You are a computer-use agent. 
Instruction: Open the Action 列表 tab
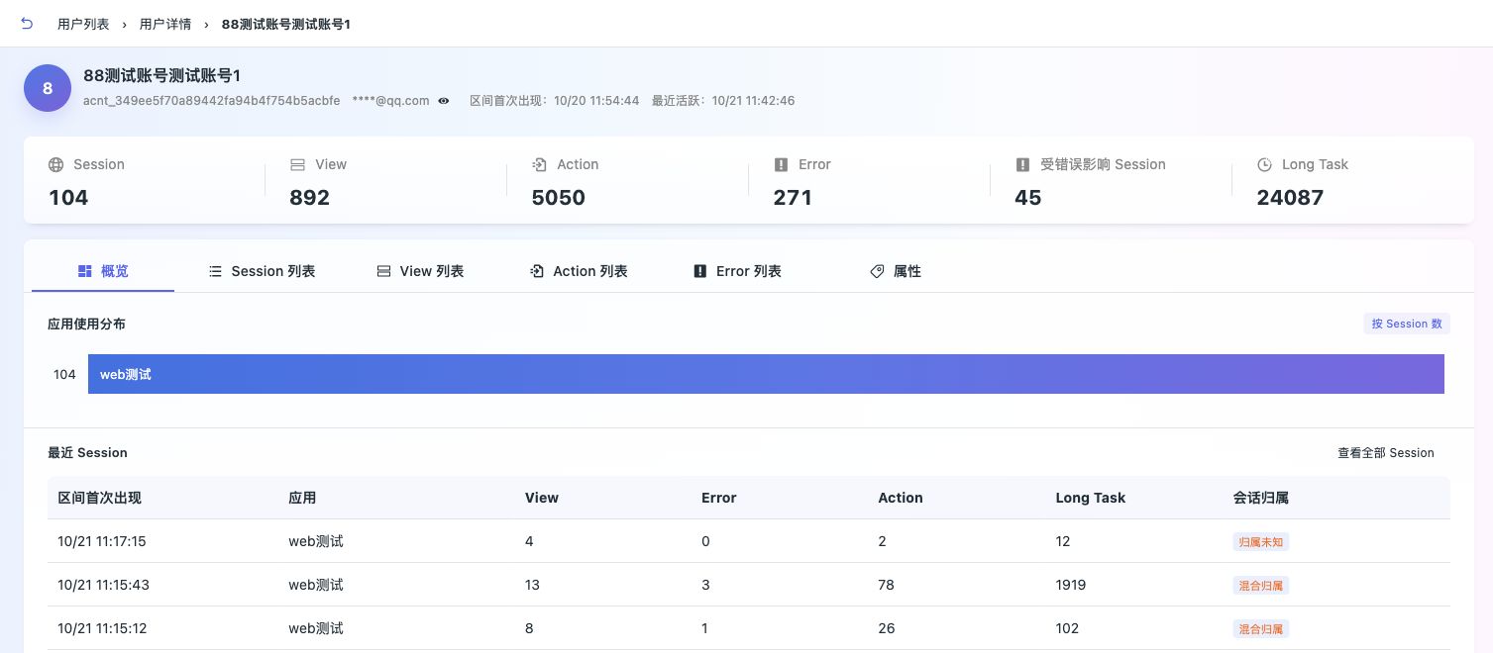click(x=579, y=271)
